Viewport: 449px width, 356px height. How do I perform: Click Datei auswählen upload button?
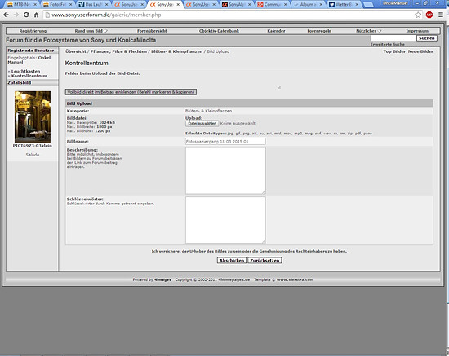point(202,124)
